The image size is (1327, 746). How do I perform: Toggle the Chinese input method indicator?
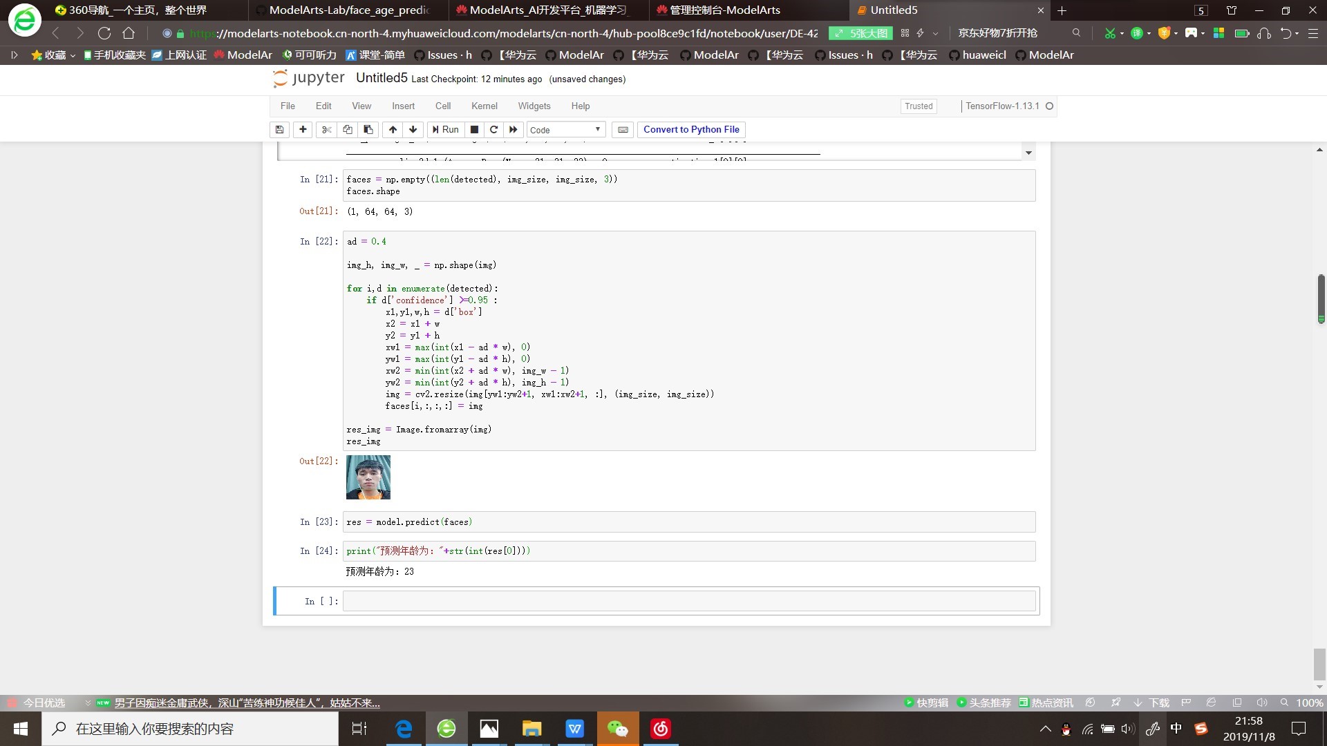[1176, 728]
